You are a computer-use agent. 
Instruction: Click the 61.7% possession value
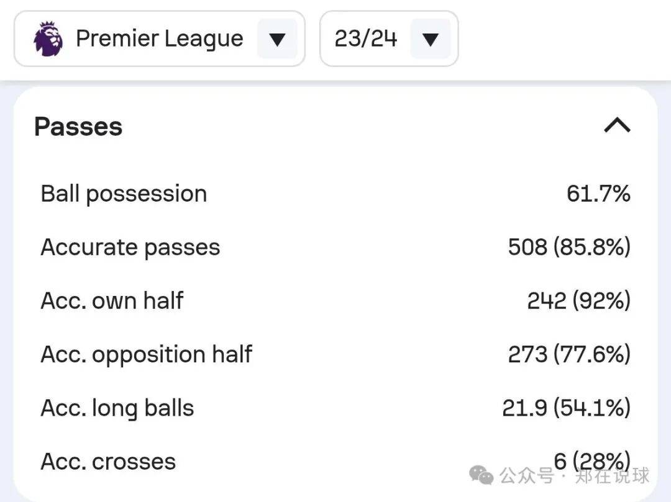598,194
